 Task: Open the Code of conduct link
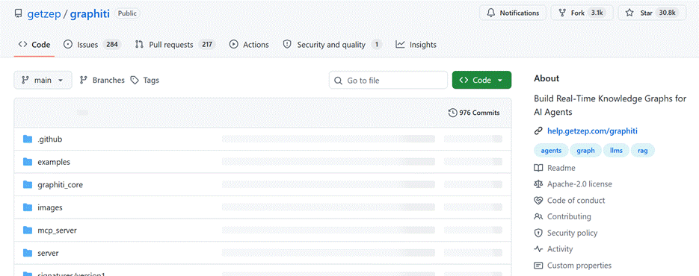(x=576, y=201)
